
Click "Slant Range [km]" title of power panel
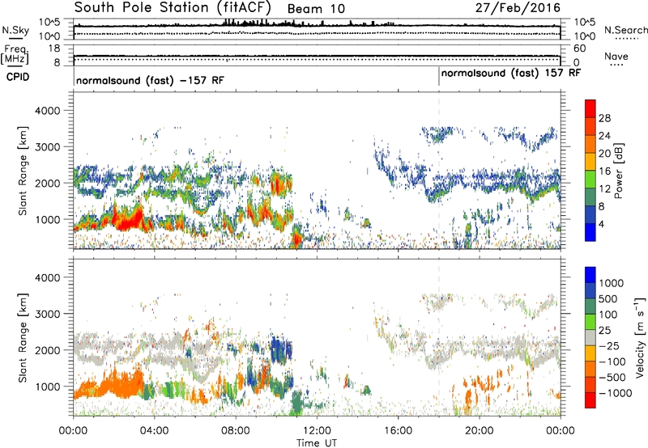pyautogui.click(x=23, y=171)
